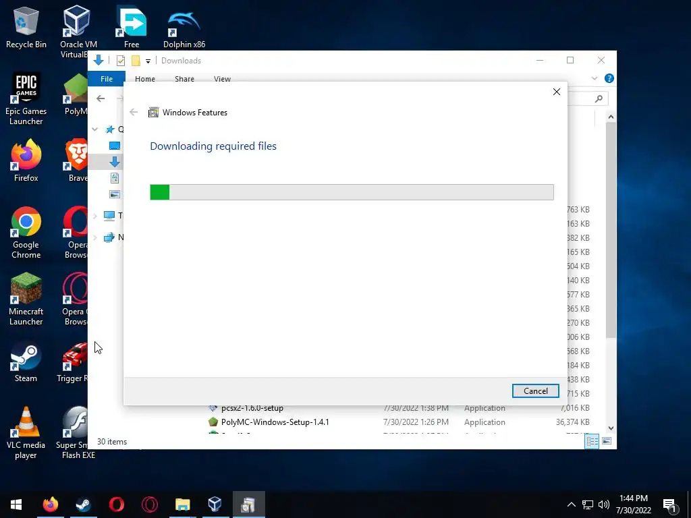
Task: Go back in Windows Features dialog
Action: (134, 113)
